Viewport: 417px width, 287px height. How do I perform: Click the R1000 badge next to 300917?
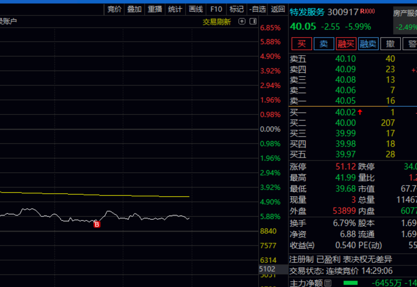pos(367,11)
